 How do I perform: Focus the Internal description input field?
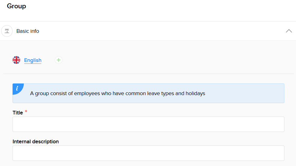coord(148,153)
